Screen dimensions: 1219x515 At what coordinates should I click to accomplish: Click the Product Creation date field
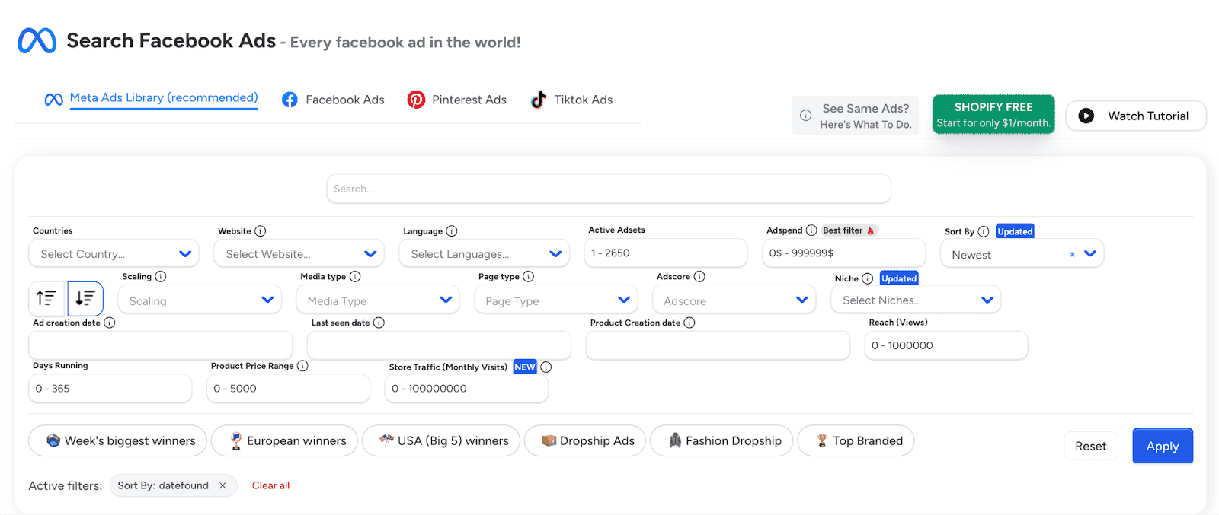(718, 345)
